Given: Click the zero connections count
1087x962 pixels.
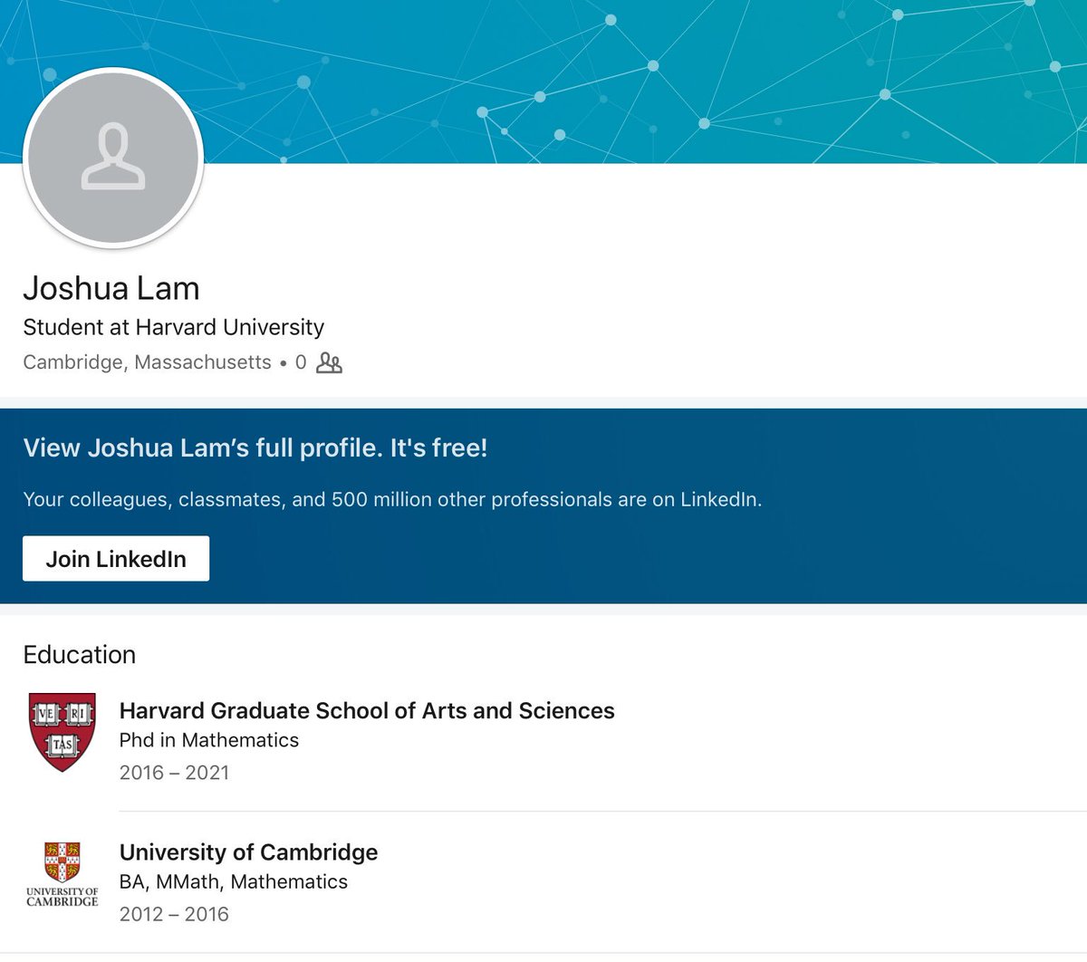Looking at the screenshot, I should tap(301, 362).
